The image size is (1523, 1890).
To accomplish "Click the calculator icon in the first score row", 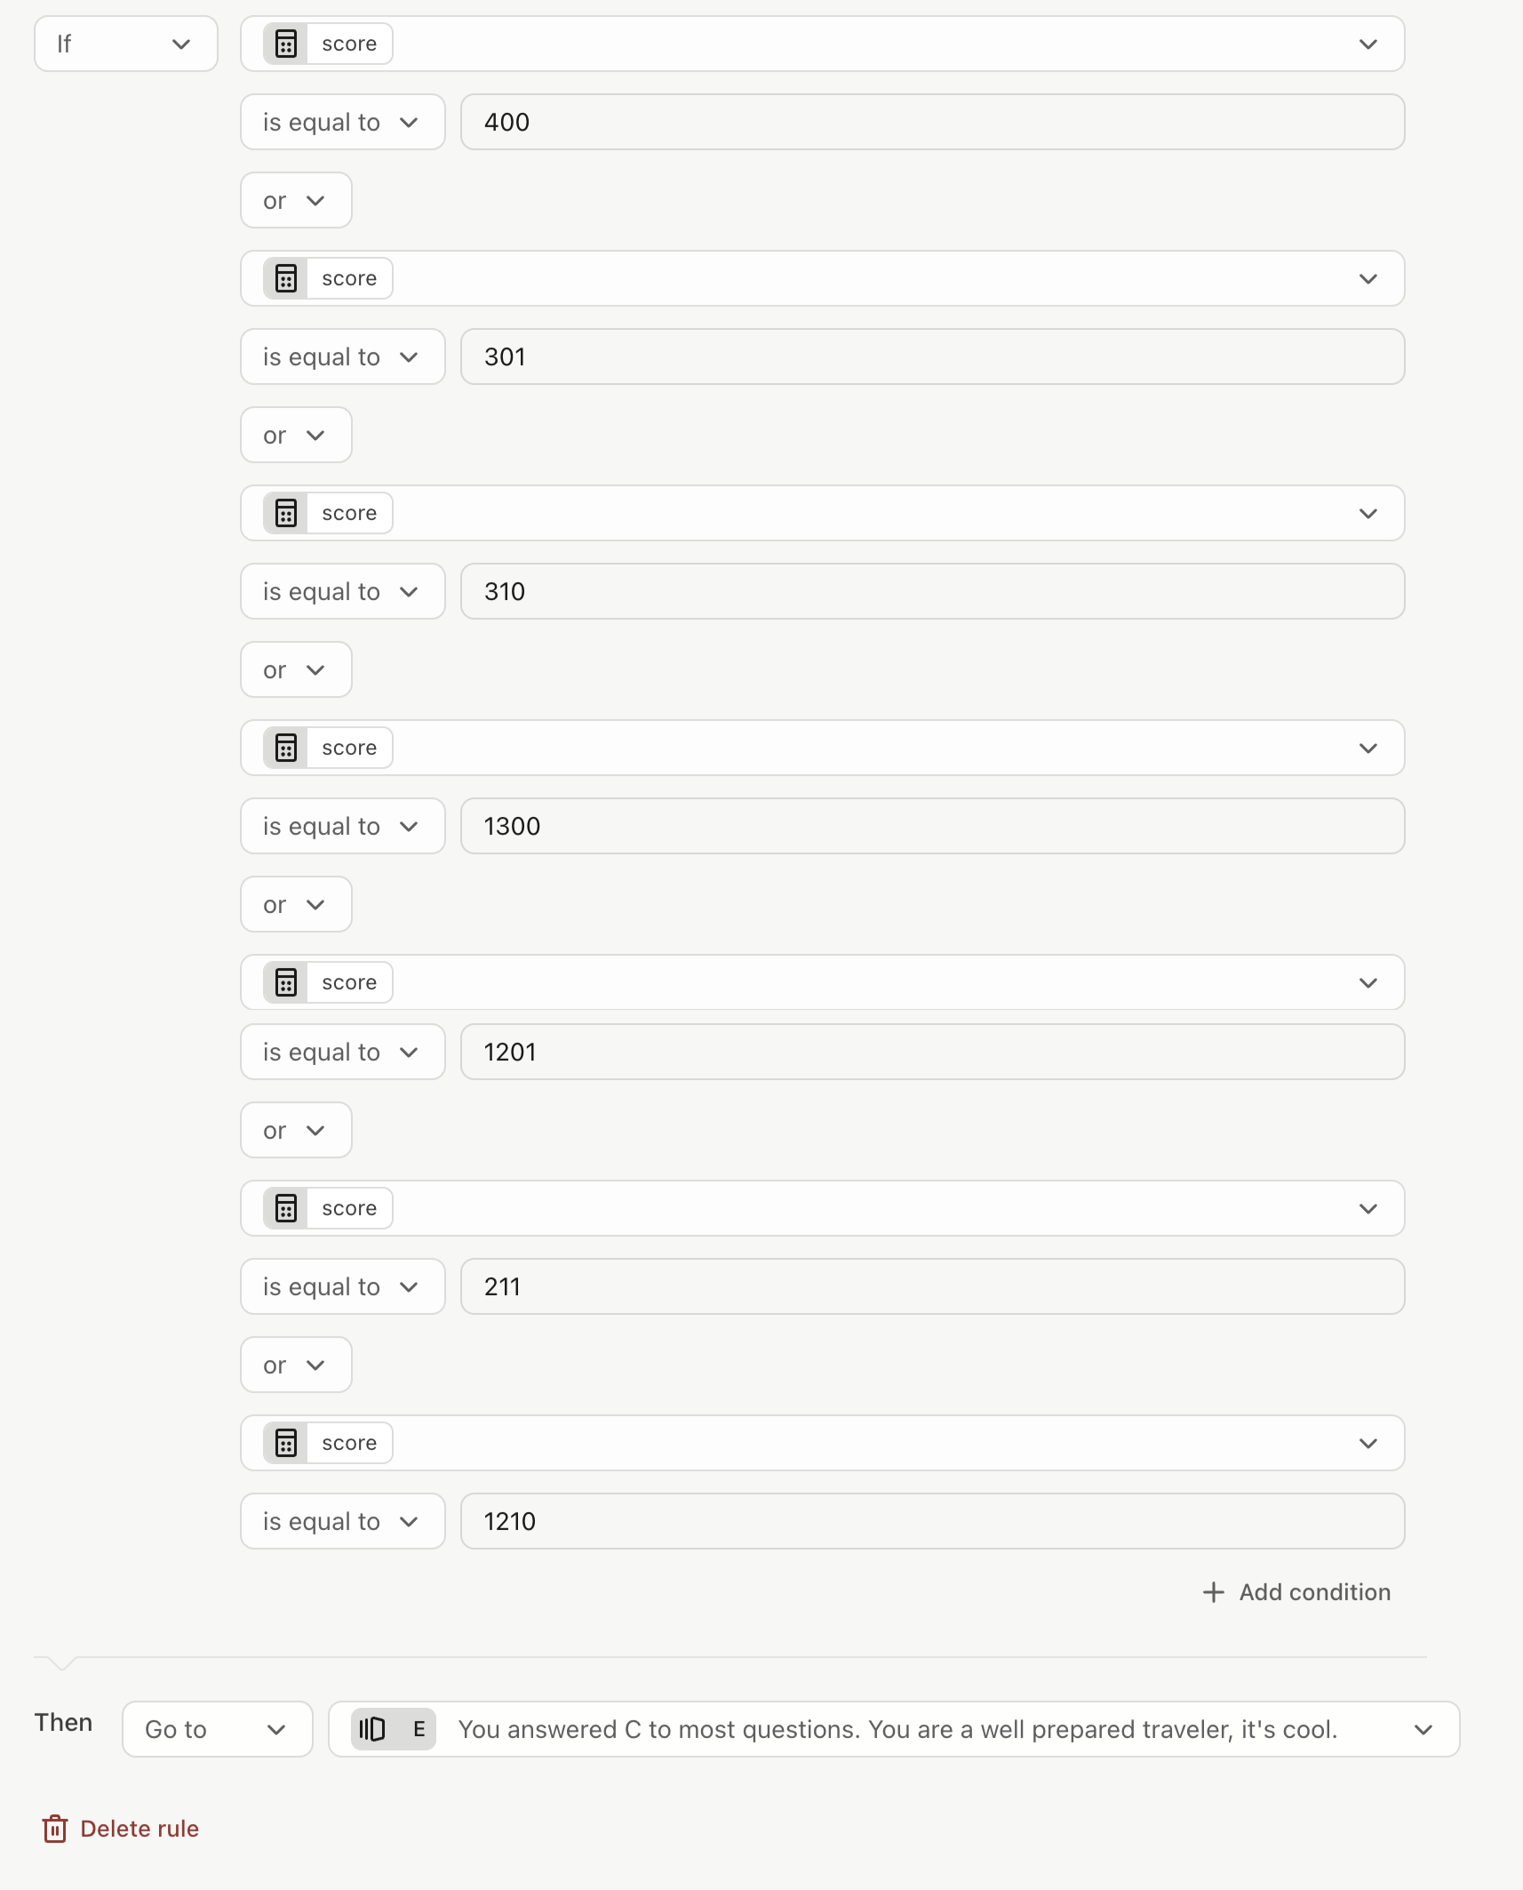I will click(286, 44).
